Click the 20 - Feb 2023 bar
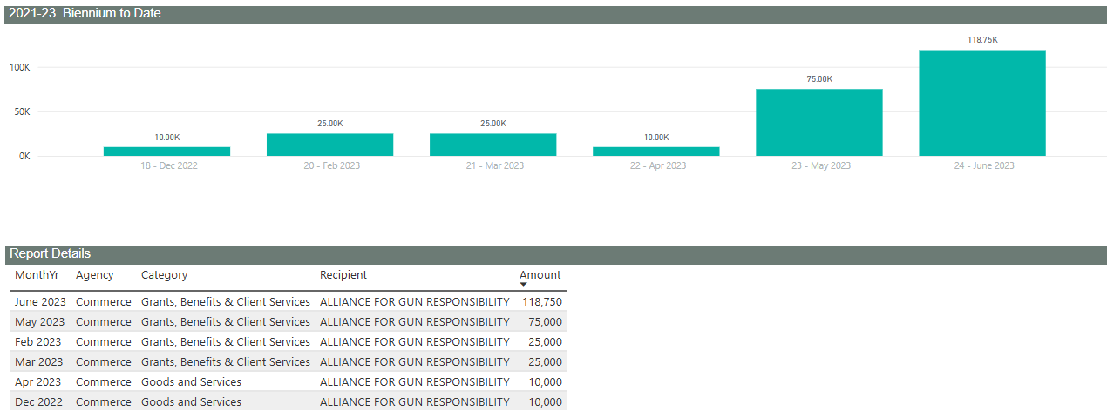The height and width of the screenshot is (418, 1107). [329, 145]
